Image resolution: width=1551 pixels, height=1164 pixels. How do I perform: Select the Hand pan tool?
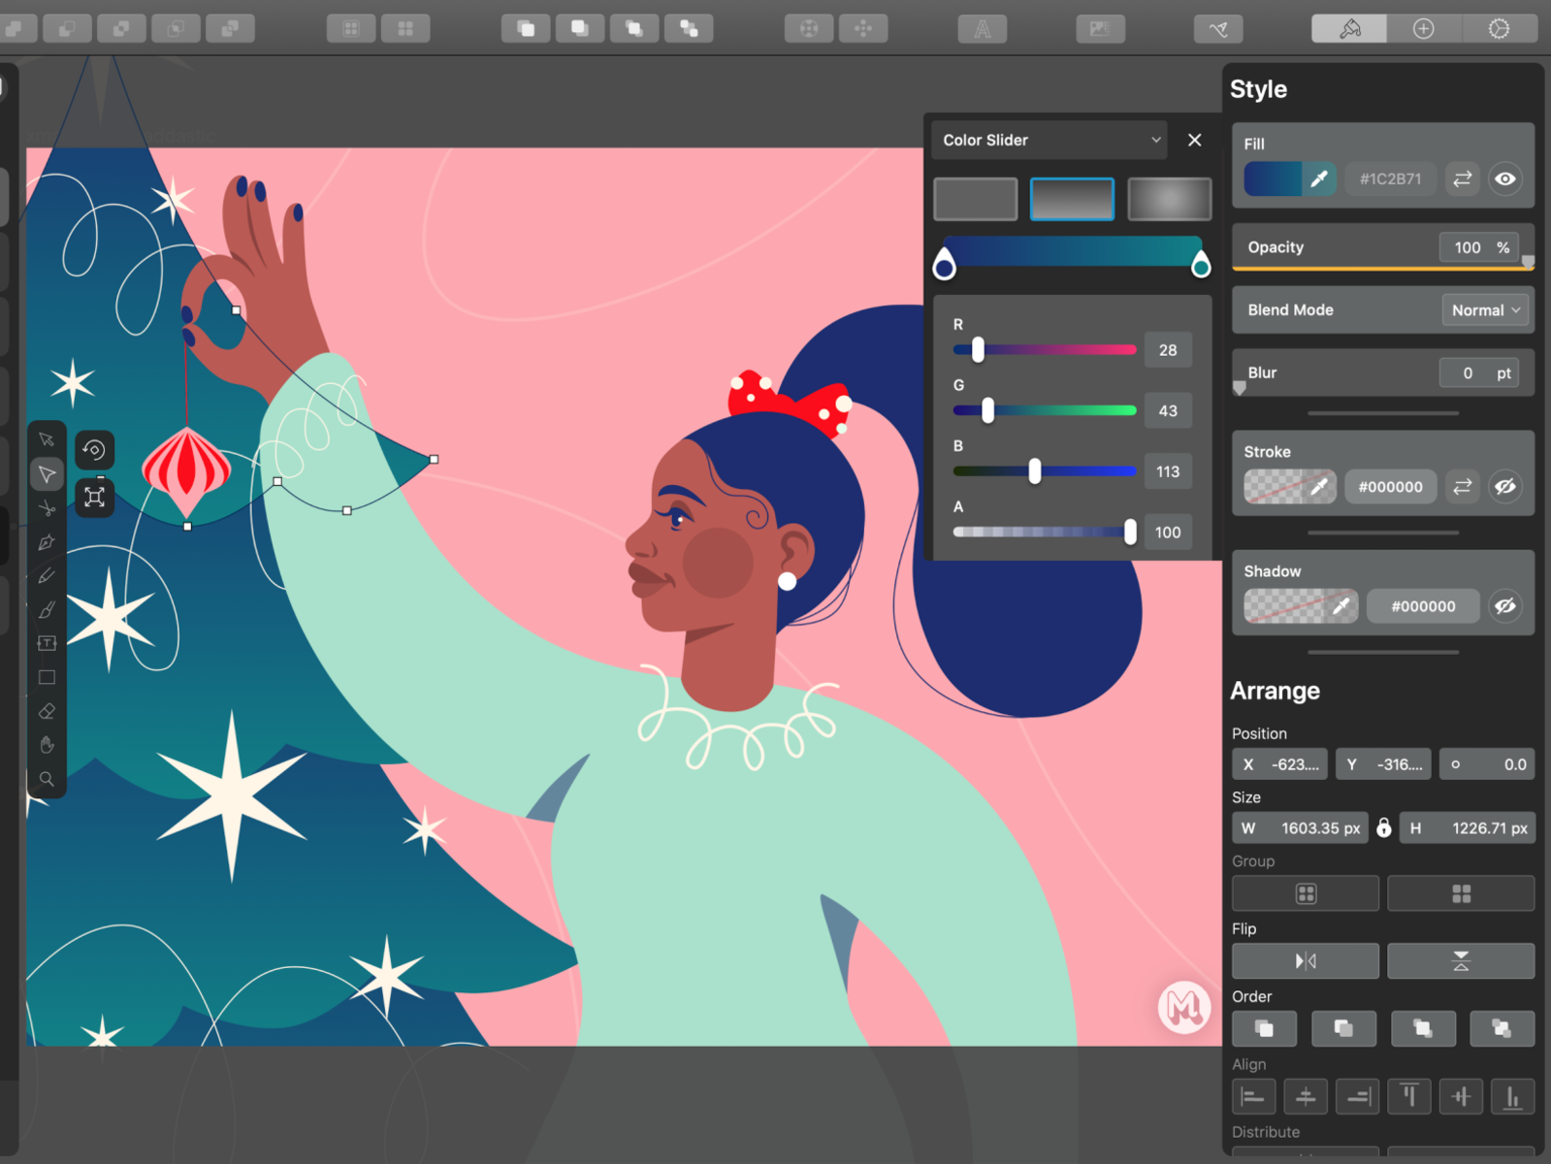(x=47, y=745)
